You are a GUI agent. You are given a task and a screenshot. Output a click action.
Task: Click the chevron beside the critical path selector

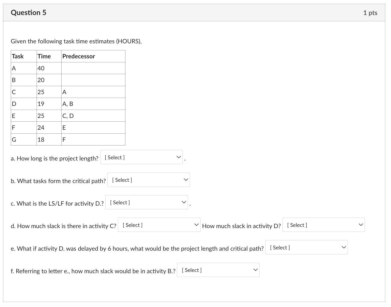185,180
